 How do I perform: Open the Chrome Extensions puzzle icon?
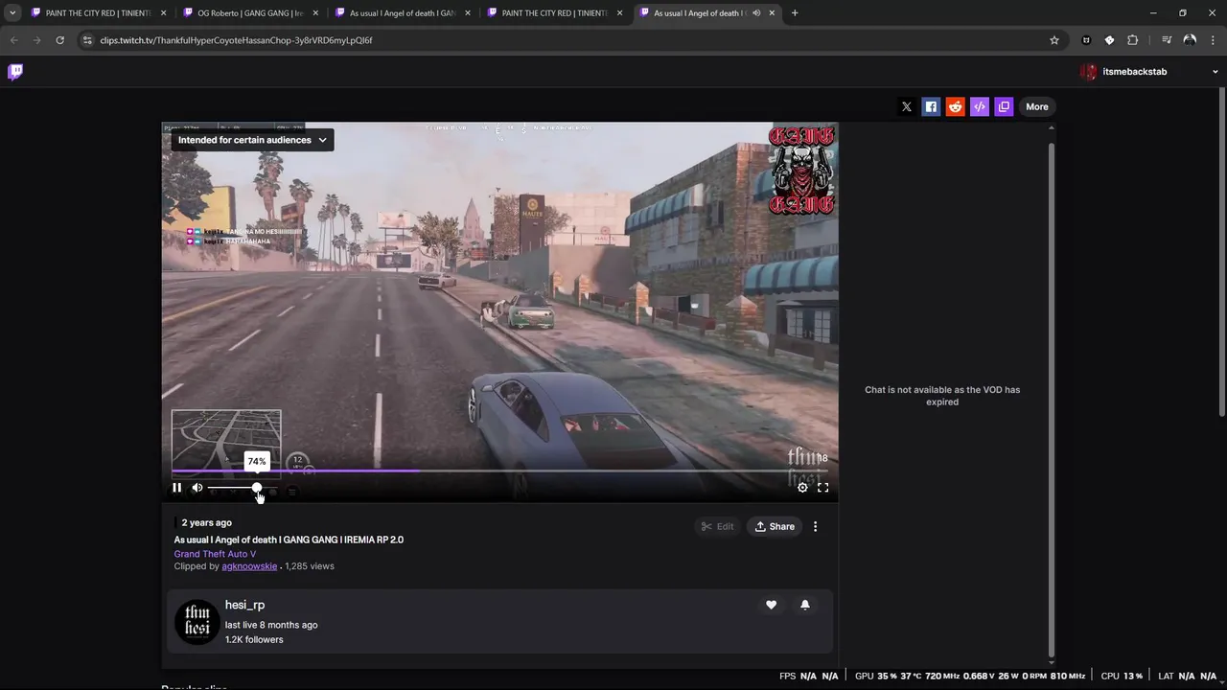(1133, 40)
